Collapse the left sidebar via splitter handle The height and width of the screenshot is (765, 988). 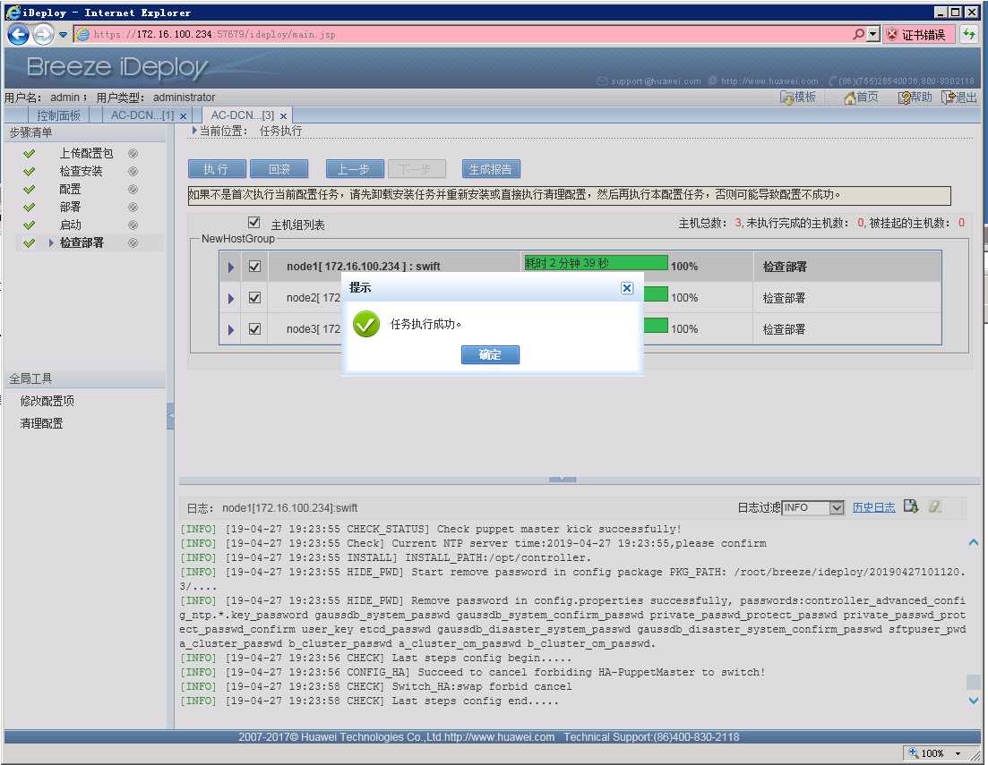click(x=170, y=416)
